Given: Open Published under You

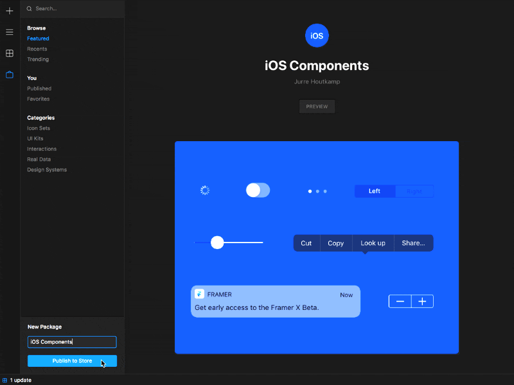Looking at the screenshot, I should point(39,89).
